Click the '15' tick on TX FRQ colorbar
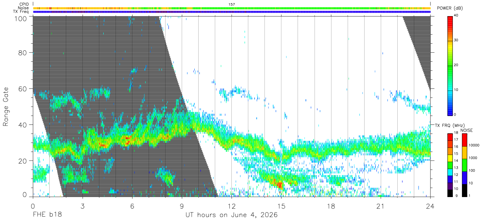Image resolution: width=484 pixels, height=223 pixels. (x=456, y=154)
